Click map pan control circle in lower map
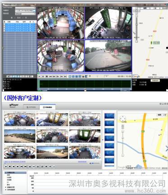Image resolution: width=168 pixels, height=195 pixels. pos(123,118)
